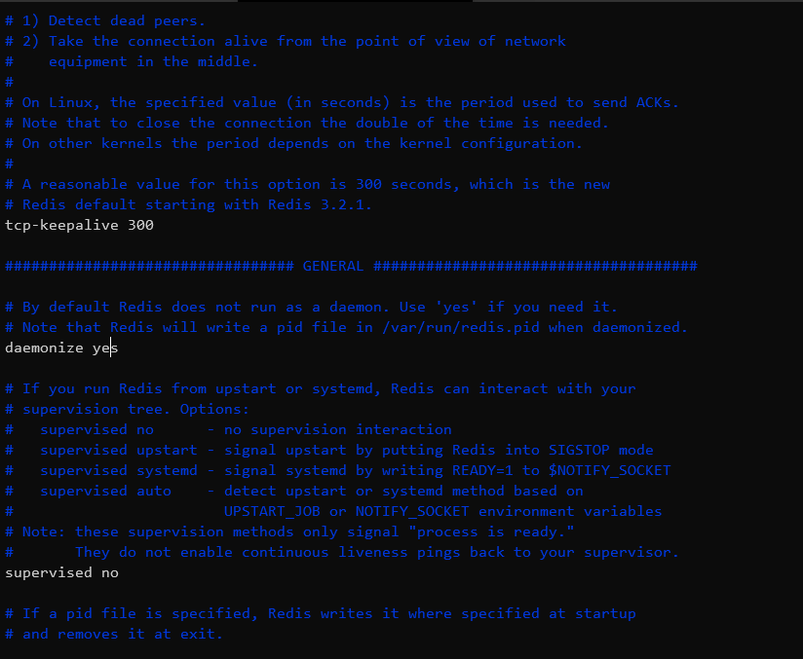Click 'and removes it at exit.' comment
Screen dimensions: 803x659
[123, 635]
